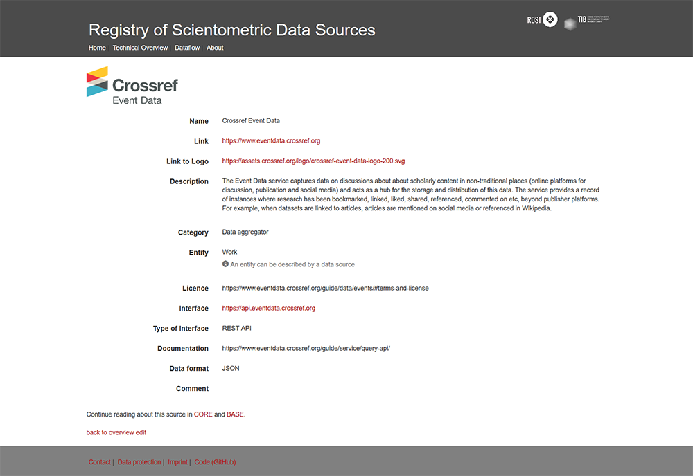Open the eventdata.crossref.org link
Viewport: 693px width, 476px height.
[x=271, y=140]
